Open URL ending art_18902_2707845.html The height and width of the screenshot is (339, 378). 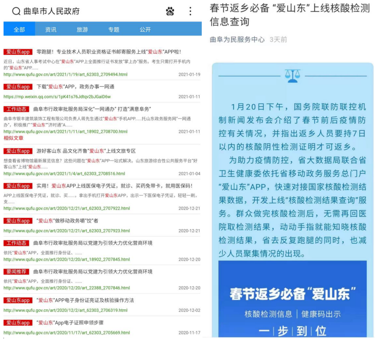(x=67, y=259)
